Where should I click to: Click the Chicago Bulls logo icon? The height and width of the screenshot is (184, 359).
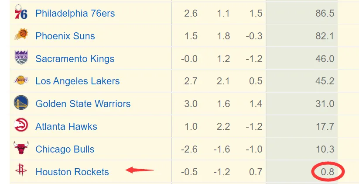[21, 148]
